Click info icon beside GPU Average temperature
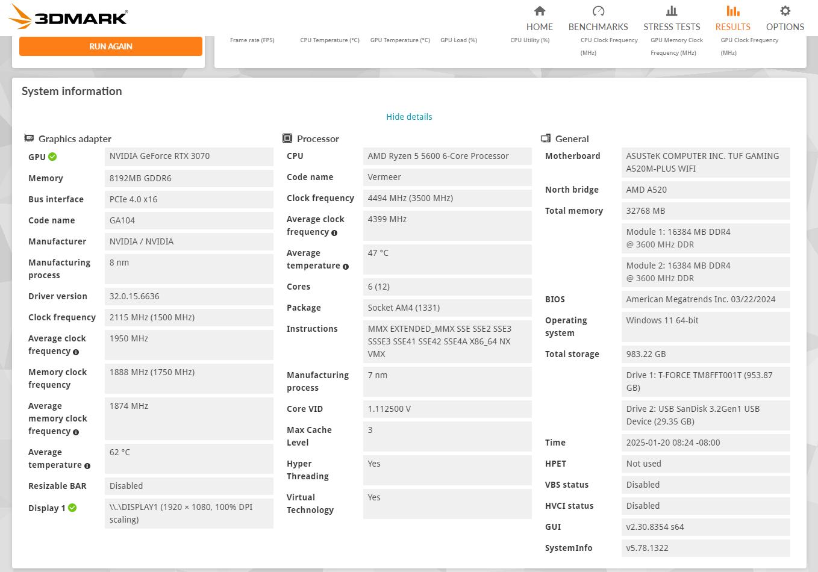This screenshot has height=572, width=818. 87,465
